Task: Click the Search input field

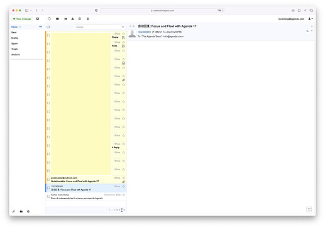Action: click(98, 27)
